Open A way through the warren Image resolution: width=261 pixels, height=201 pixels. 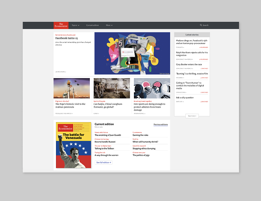106,155
